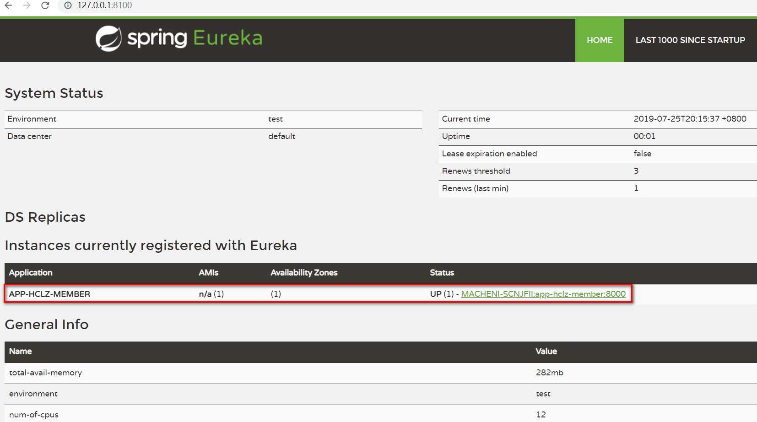Select the UP (1) status text

442,294
